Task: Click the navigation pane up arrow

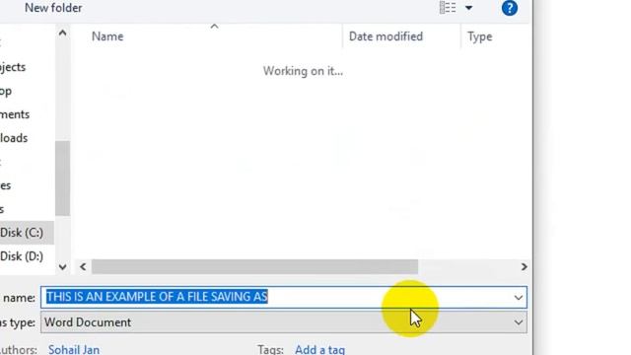Action: (62, 33)
